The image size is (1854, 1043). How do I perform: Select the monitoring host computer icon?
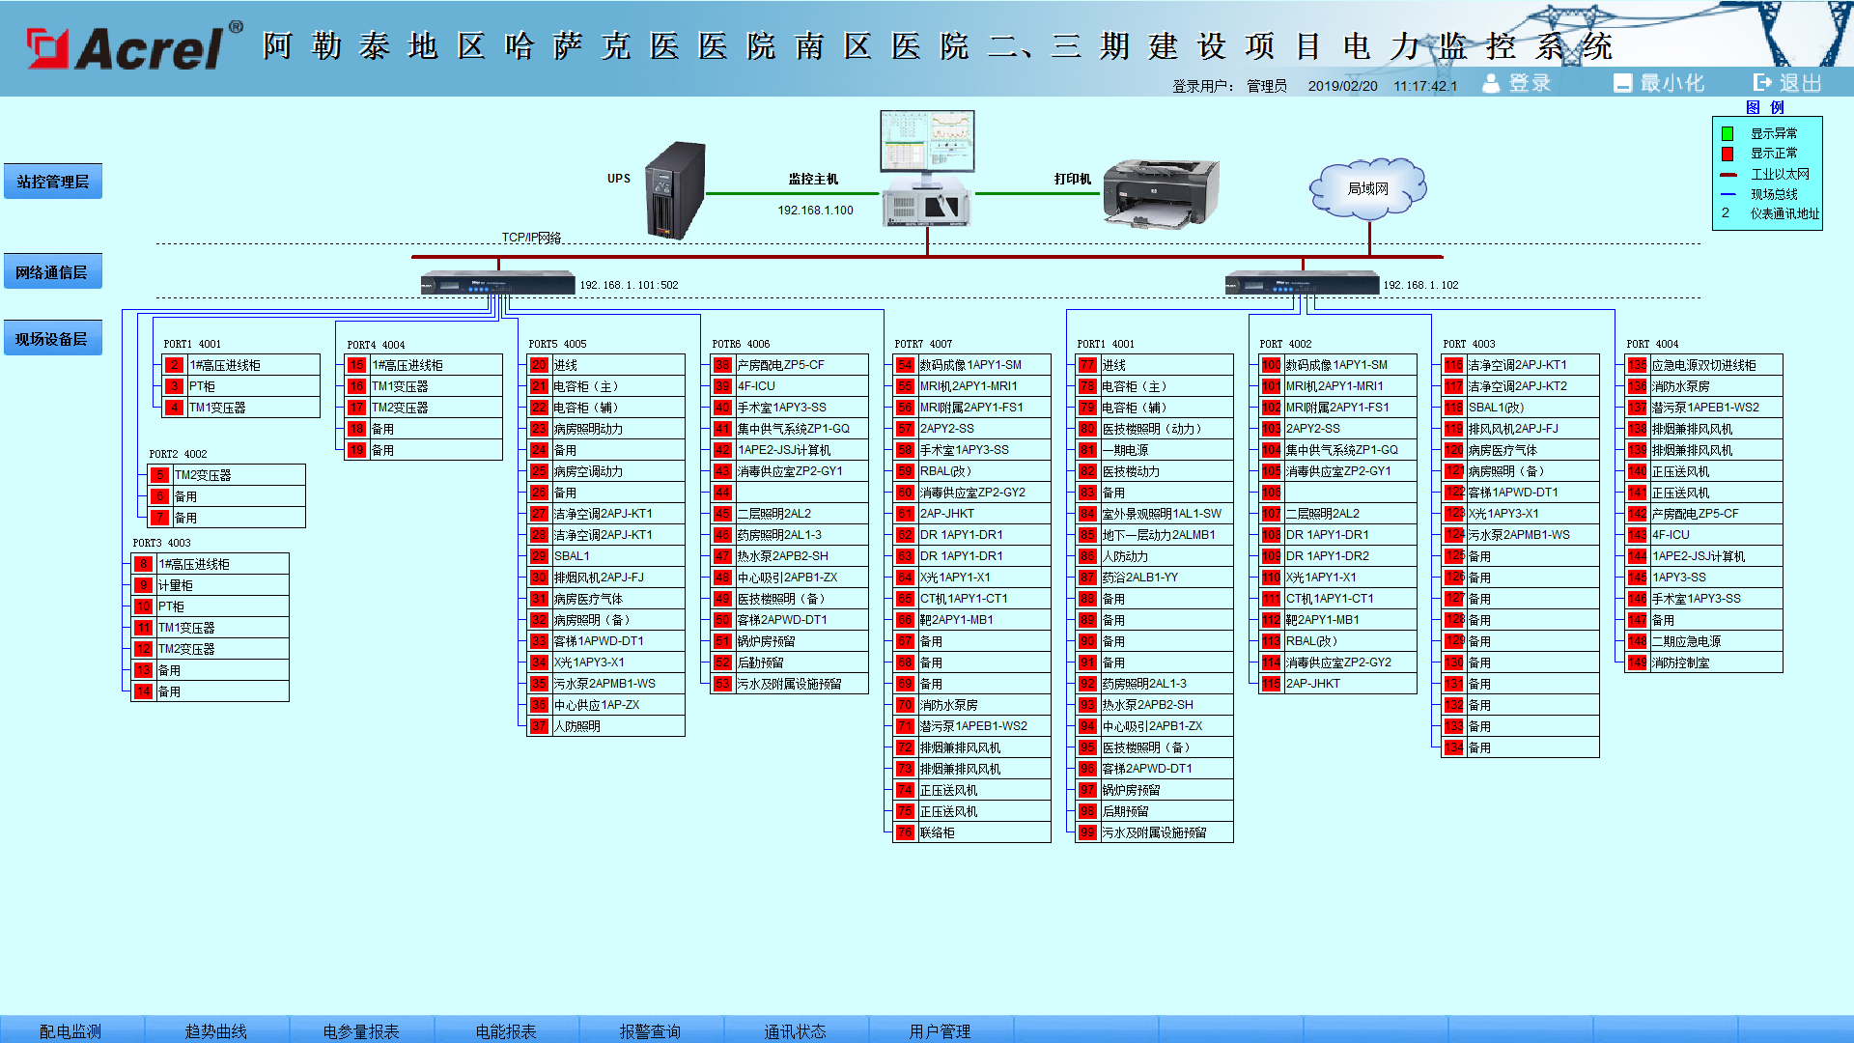pyautogui.click(x=927, y=168)
